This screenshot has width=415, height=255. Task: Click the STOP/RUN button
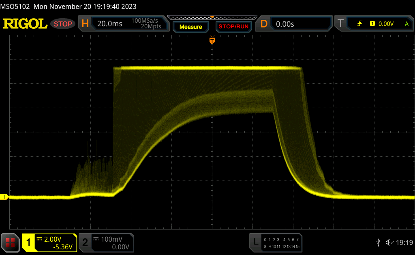(x=233, y=27)
